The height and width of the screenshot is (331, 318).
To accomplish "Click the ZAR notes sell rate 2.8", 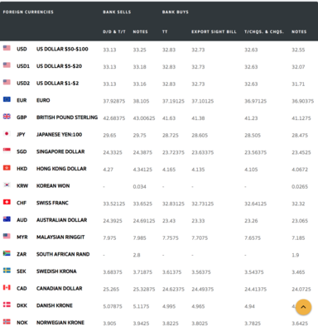I will pos(137,255).
